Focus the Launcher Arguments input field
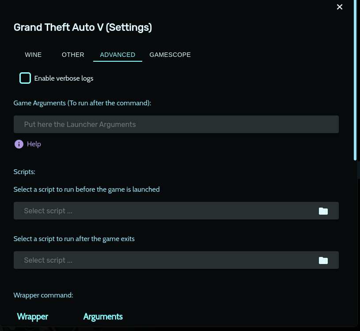 coord(176,124)
